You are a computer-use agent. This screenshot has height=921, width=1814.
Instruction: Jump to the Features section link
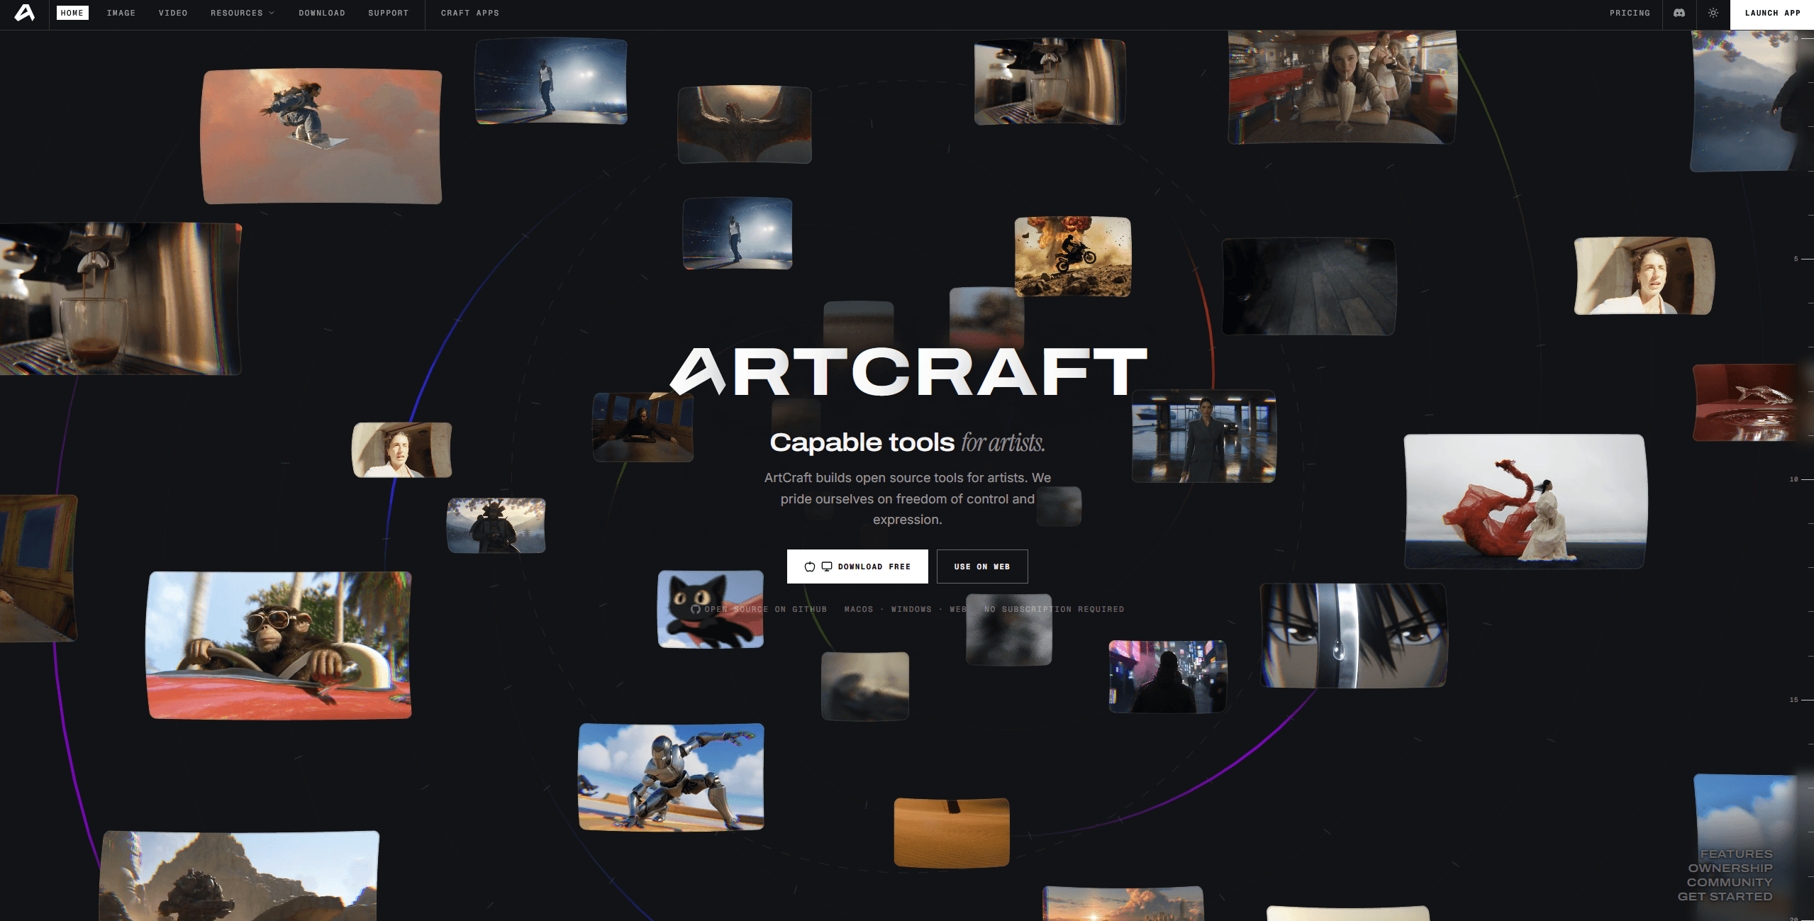(x=1736, y=854)
